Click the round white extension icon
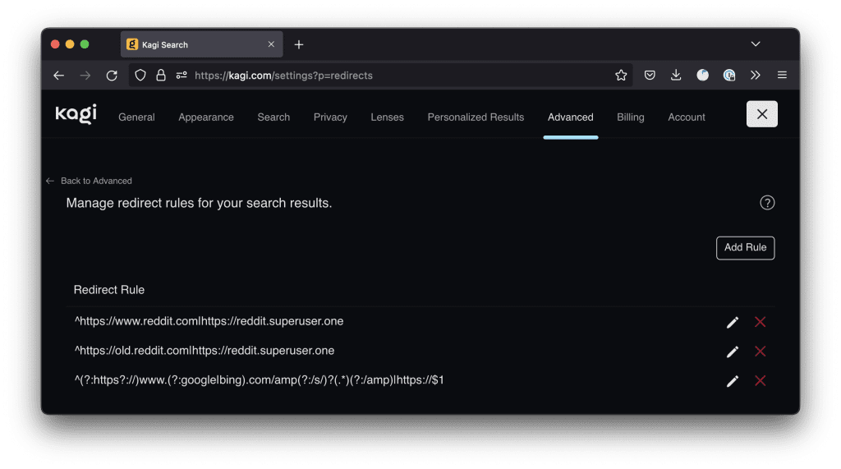 tap(703, 75)
